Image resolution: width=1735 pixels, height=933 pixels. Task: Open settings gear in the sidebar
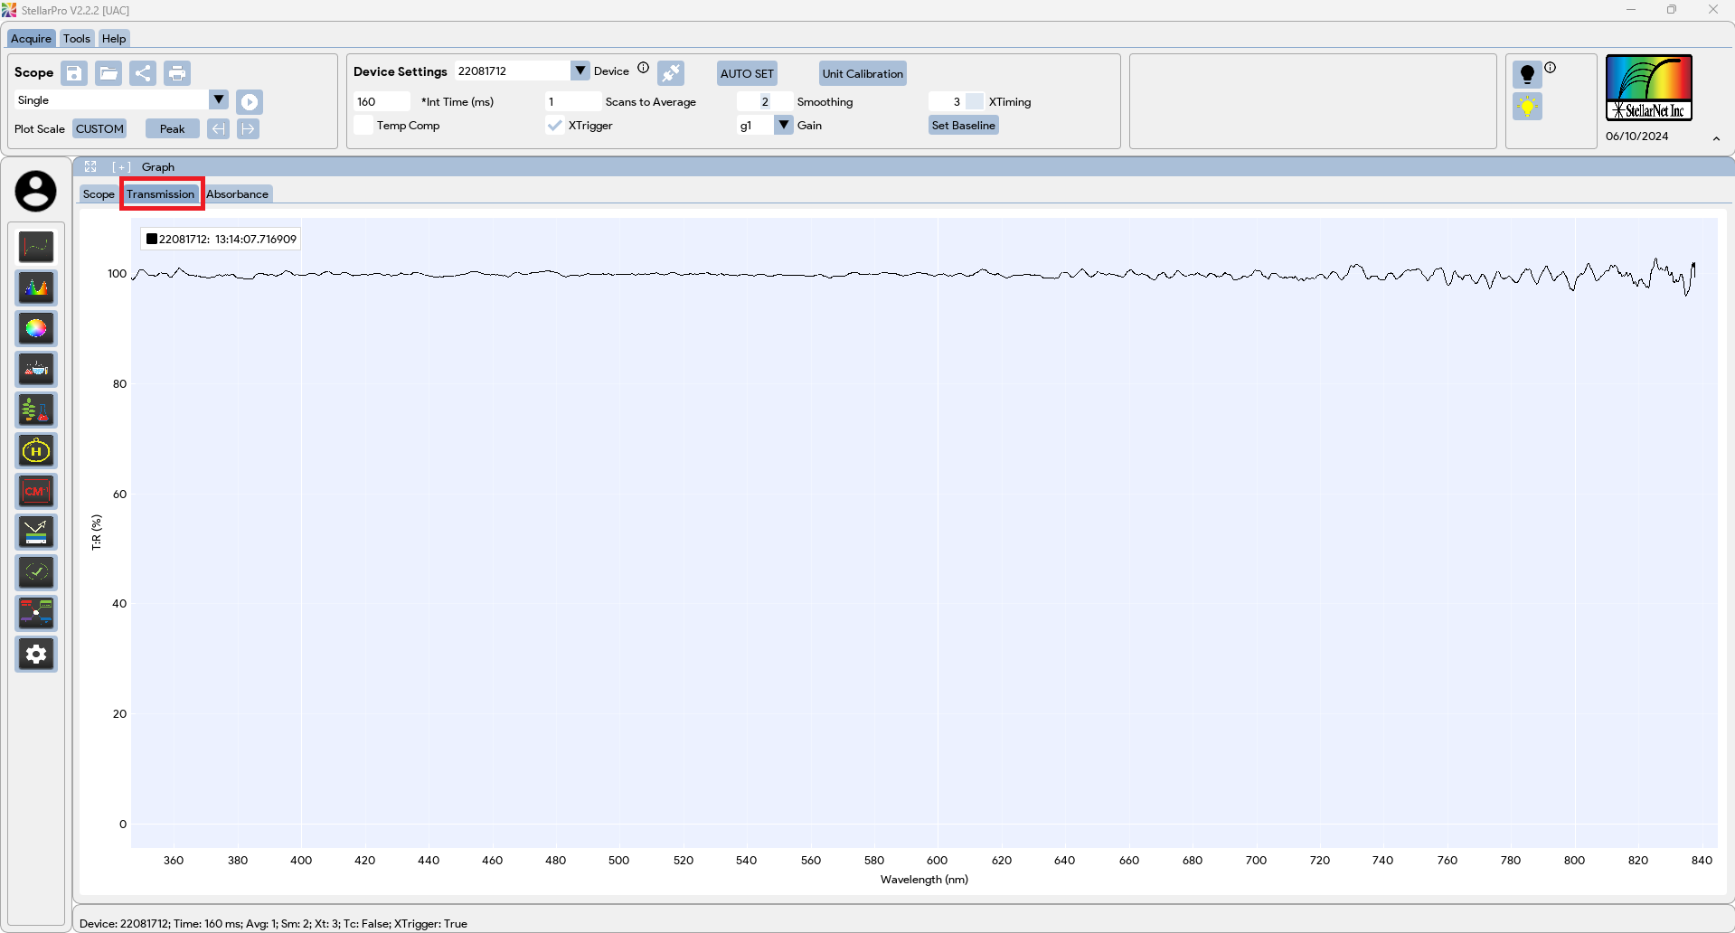point(36,655)
